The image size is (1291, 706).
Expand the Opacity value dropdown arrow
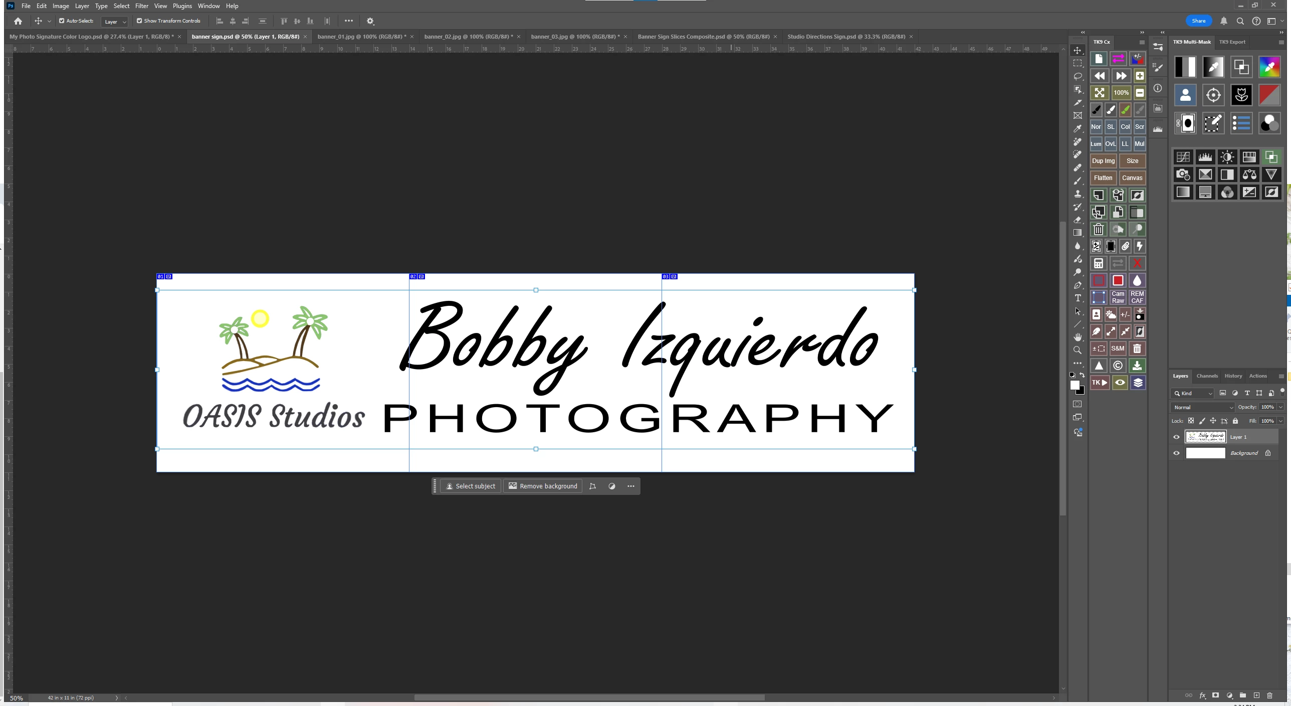[1281, 407]
